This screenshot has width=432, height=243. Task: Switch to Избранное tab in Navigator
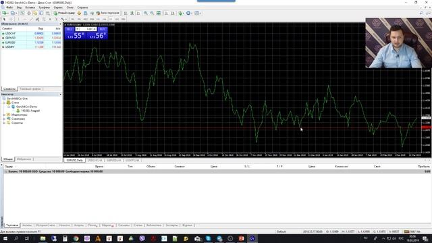(24, 159)
